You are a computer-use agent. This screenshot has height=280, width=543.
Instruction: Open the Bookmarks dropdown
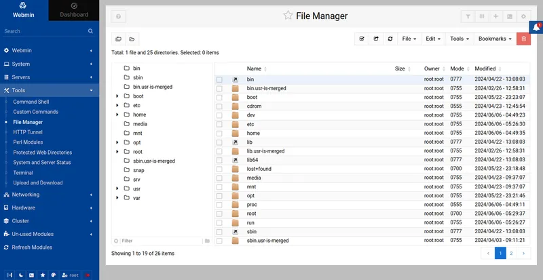click(495, 39)
